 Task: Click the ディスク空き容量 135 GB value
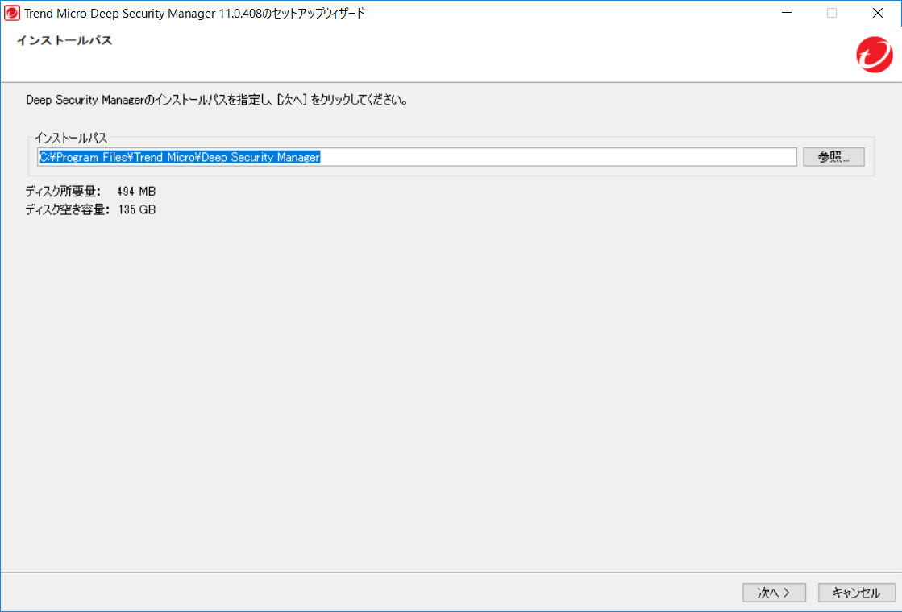(137, 209)
